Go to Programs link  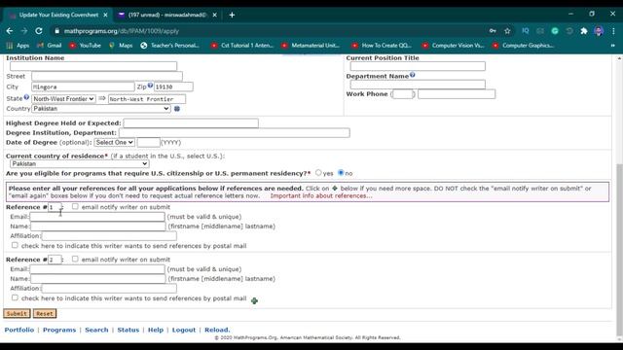59,330
